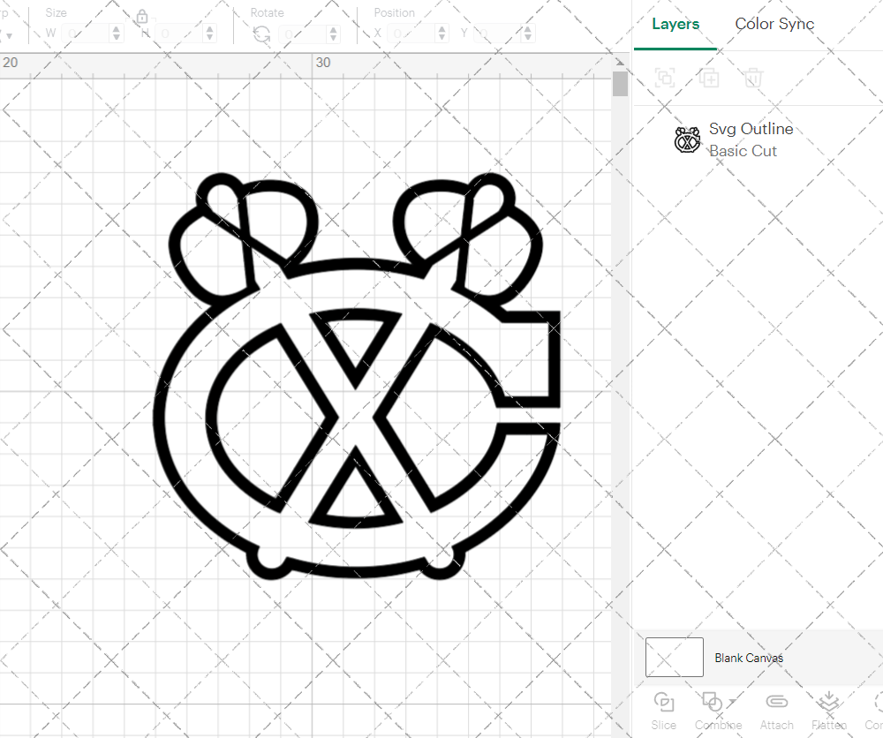Screen dimensions: 883x738
Task: Click the Rotate angle input field
Action: (x=303, y=34)
